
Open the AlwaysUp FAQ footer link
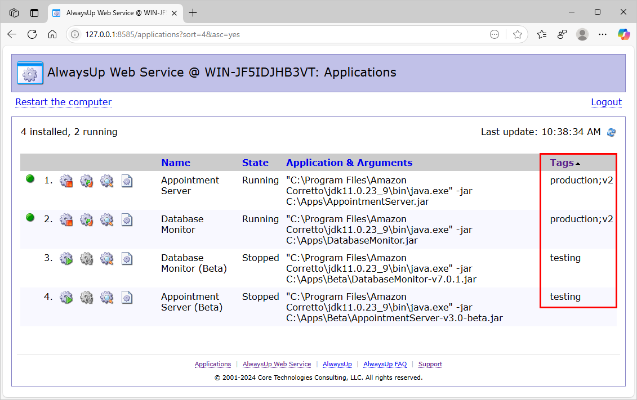coord(385,365)
